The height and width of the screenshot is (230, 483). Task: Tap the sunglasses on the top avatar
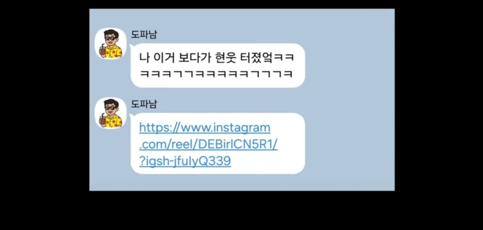pos(110,39)
